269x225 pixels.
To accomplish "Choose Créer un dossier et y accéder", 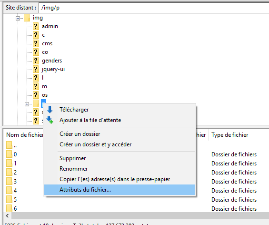I will (x=120, y=144).
